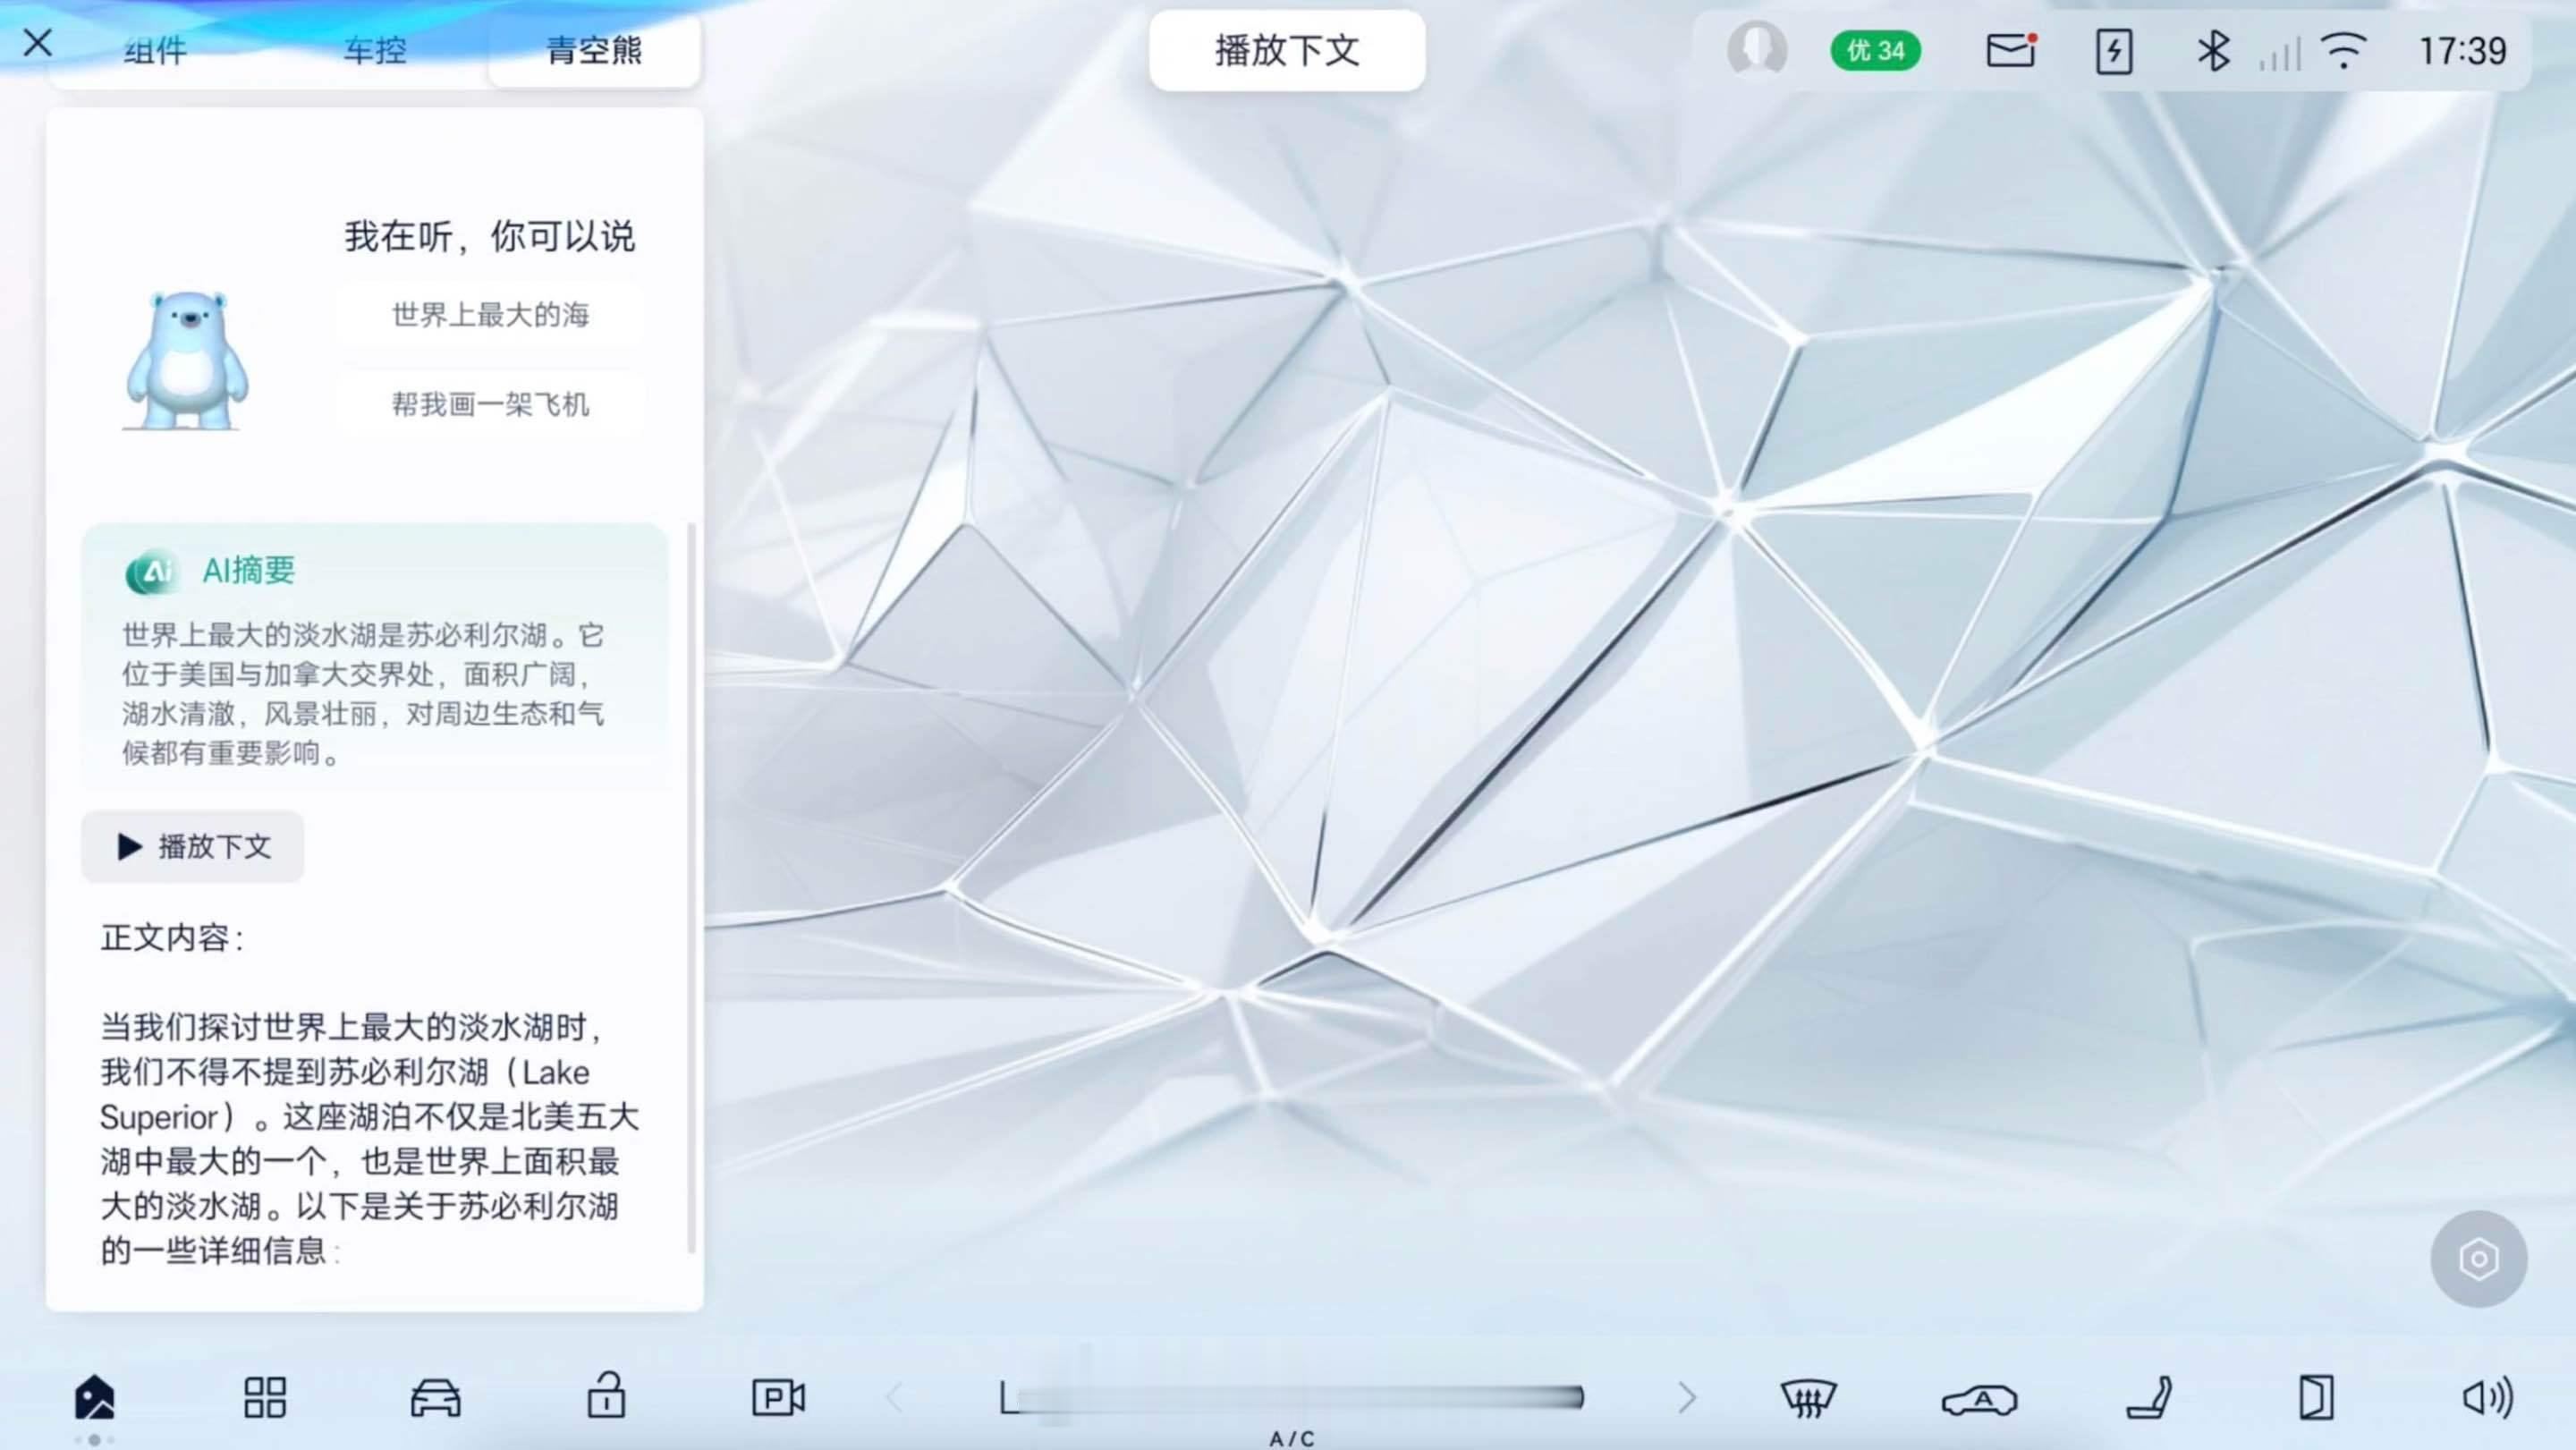The width and height of the screenshot is (2576, 1450).
Task: Open the mail message icon
Action: (x=2010, y=50)
